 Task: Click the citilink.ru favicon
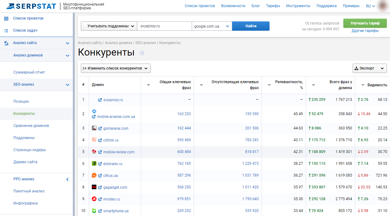coord(94,140)
